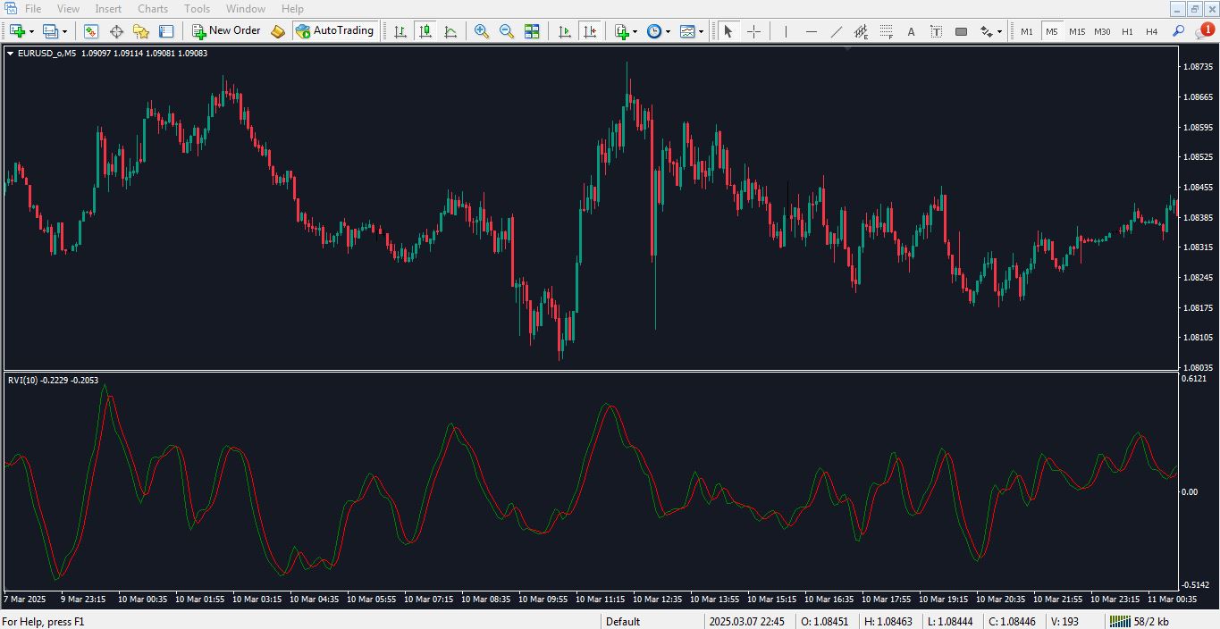1220x629 pixels.
Task: Click the Zoom In magnifier icon
Action: click(481, 31)
